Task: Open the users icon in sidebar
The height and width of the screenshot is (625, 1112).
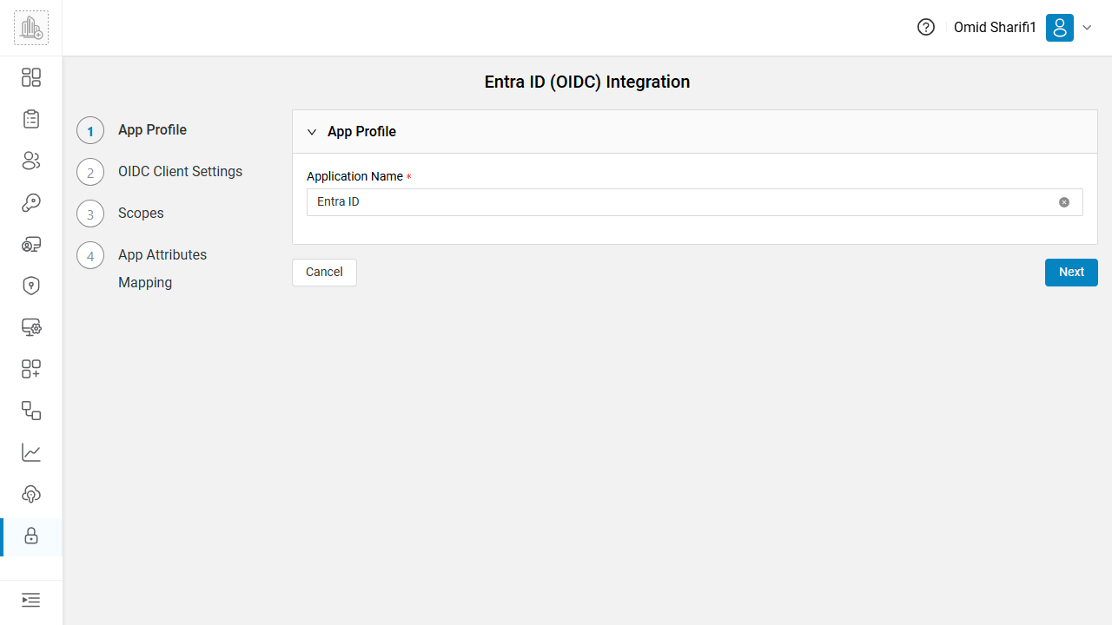Action: 31,161
